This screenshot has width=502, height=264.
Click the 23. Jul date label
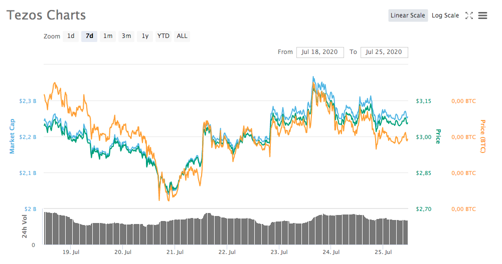[x=279, y=252]
